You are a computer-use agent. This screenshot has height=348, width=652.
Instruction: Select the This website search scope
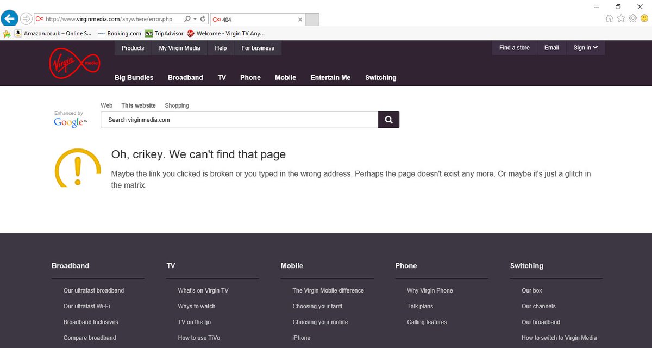point(139,105)
